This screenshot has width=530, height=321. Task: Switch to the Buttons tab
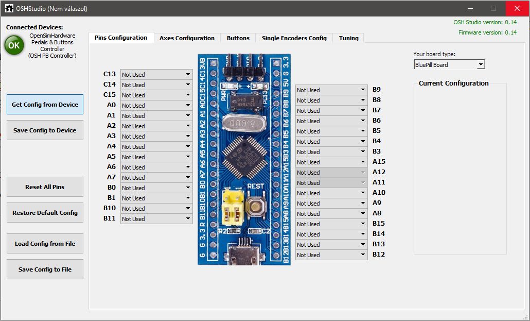238,38
